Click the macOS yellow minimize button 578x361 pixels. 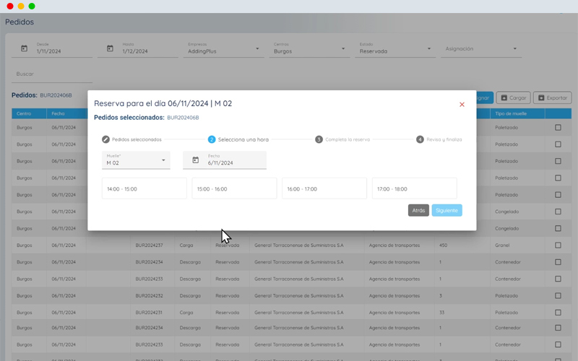(x=21, y=6)
